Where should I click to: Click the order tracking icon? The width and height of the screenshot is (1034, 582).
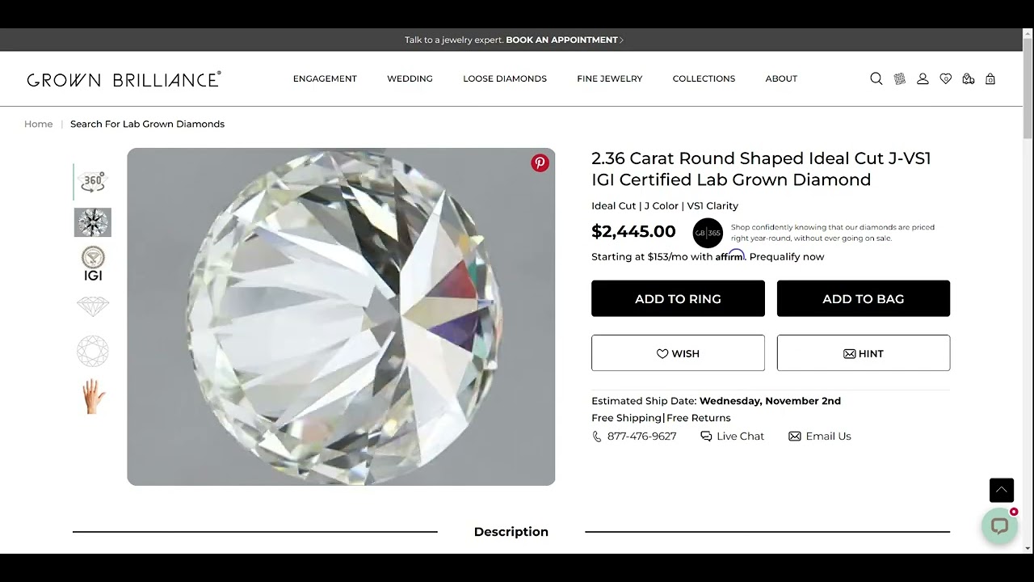968,78
